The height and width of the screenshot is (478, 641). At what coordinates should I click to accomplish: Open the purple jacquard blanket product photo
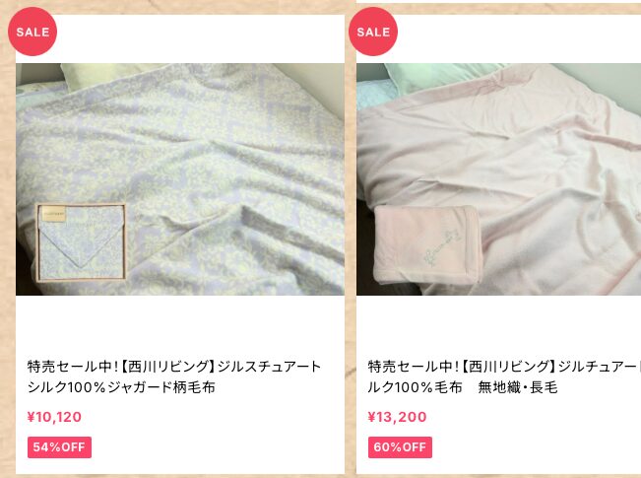[180, 179]
